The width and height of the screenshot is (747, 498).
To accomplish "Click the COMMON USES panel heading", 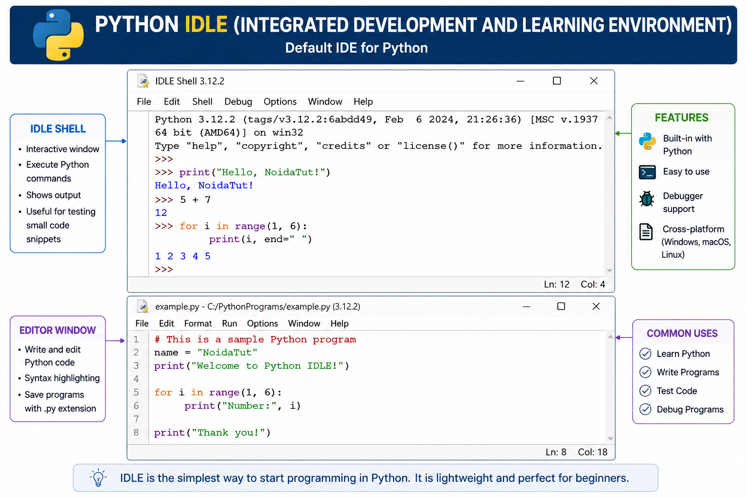I will [x=682, y=333].
